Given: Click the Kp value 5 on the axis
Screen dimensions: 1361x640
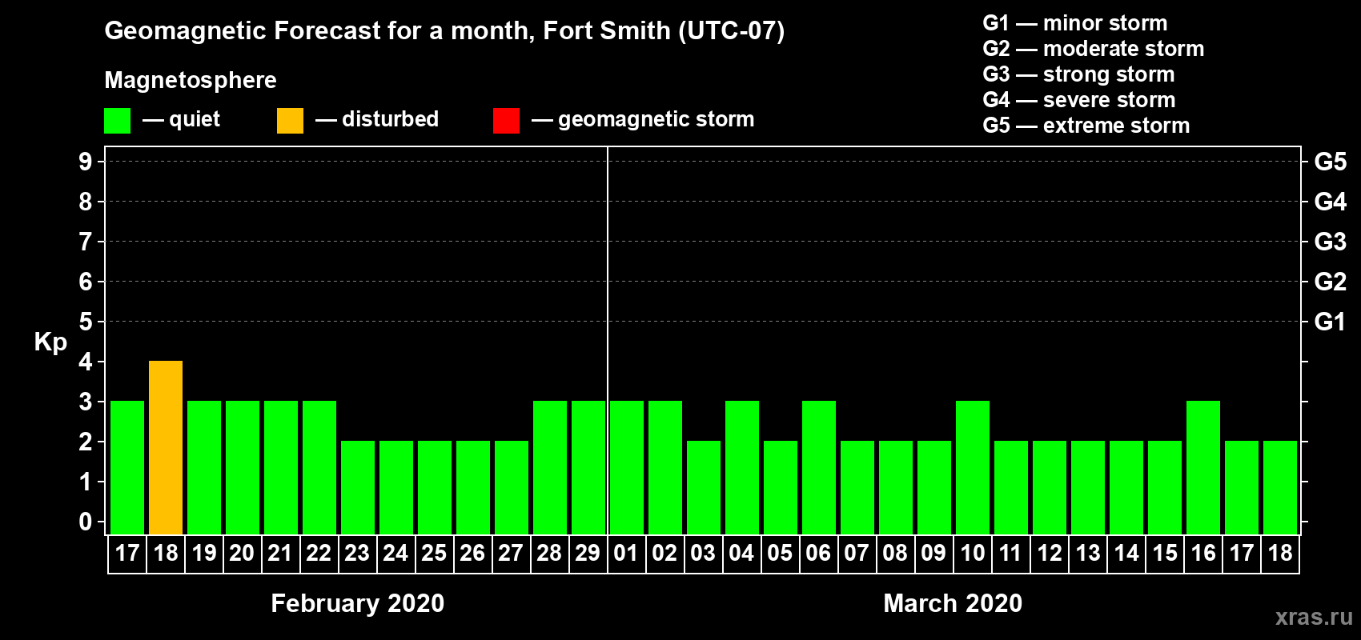Looking at the screenshot, I should pyautogui.click(x=86, y=322).
